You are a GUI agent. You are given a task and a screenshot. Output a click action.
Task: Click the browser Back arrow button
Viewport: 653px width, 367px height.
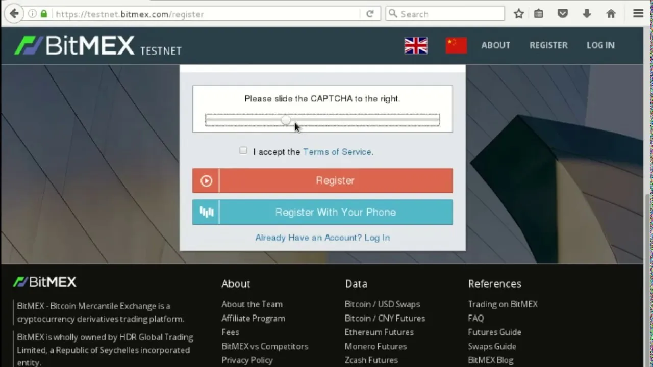14,14
